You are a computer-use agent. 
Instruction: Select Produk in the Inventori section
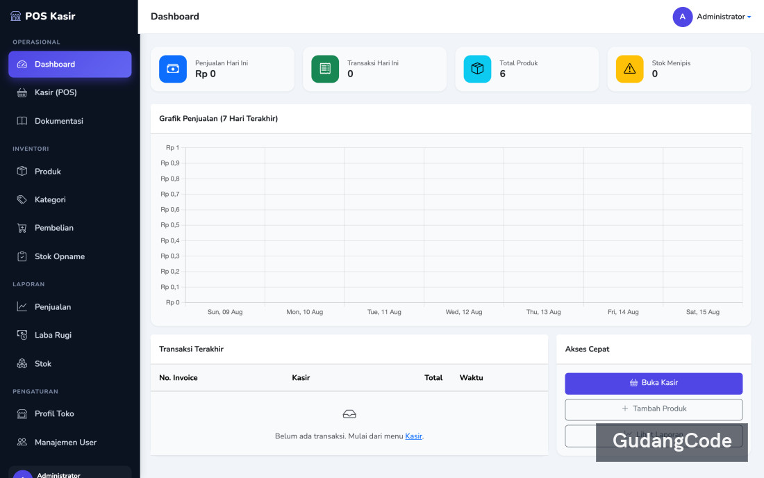coord(69,171)
